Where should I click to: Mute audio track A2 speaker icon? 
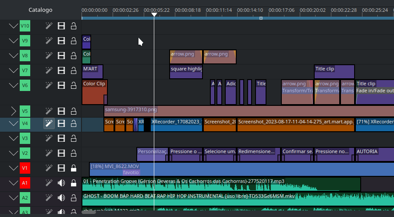click(x=61, y=198)
